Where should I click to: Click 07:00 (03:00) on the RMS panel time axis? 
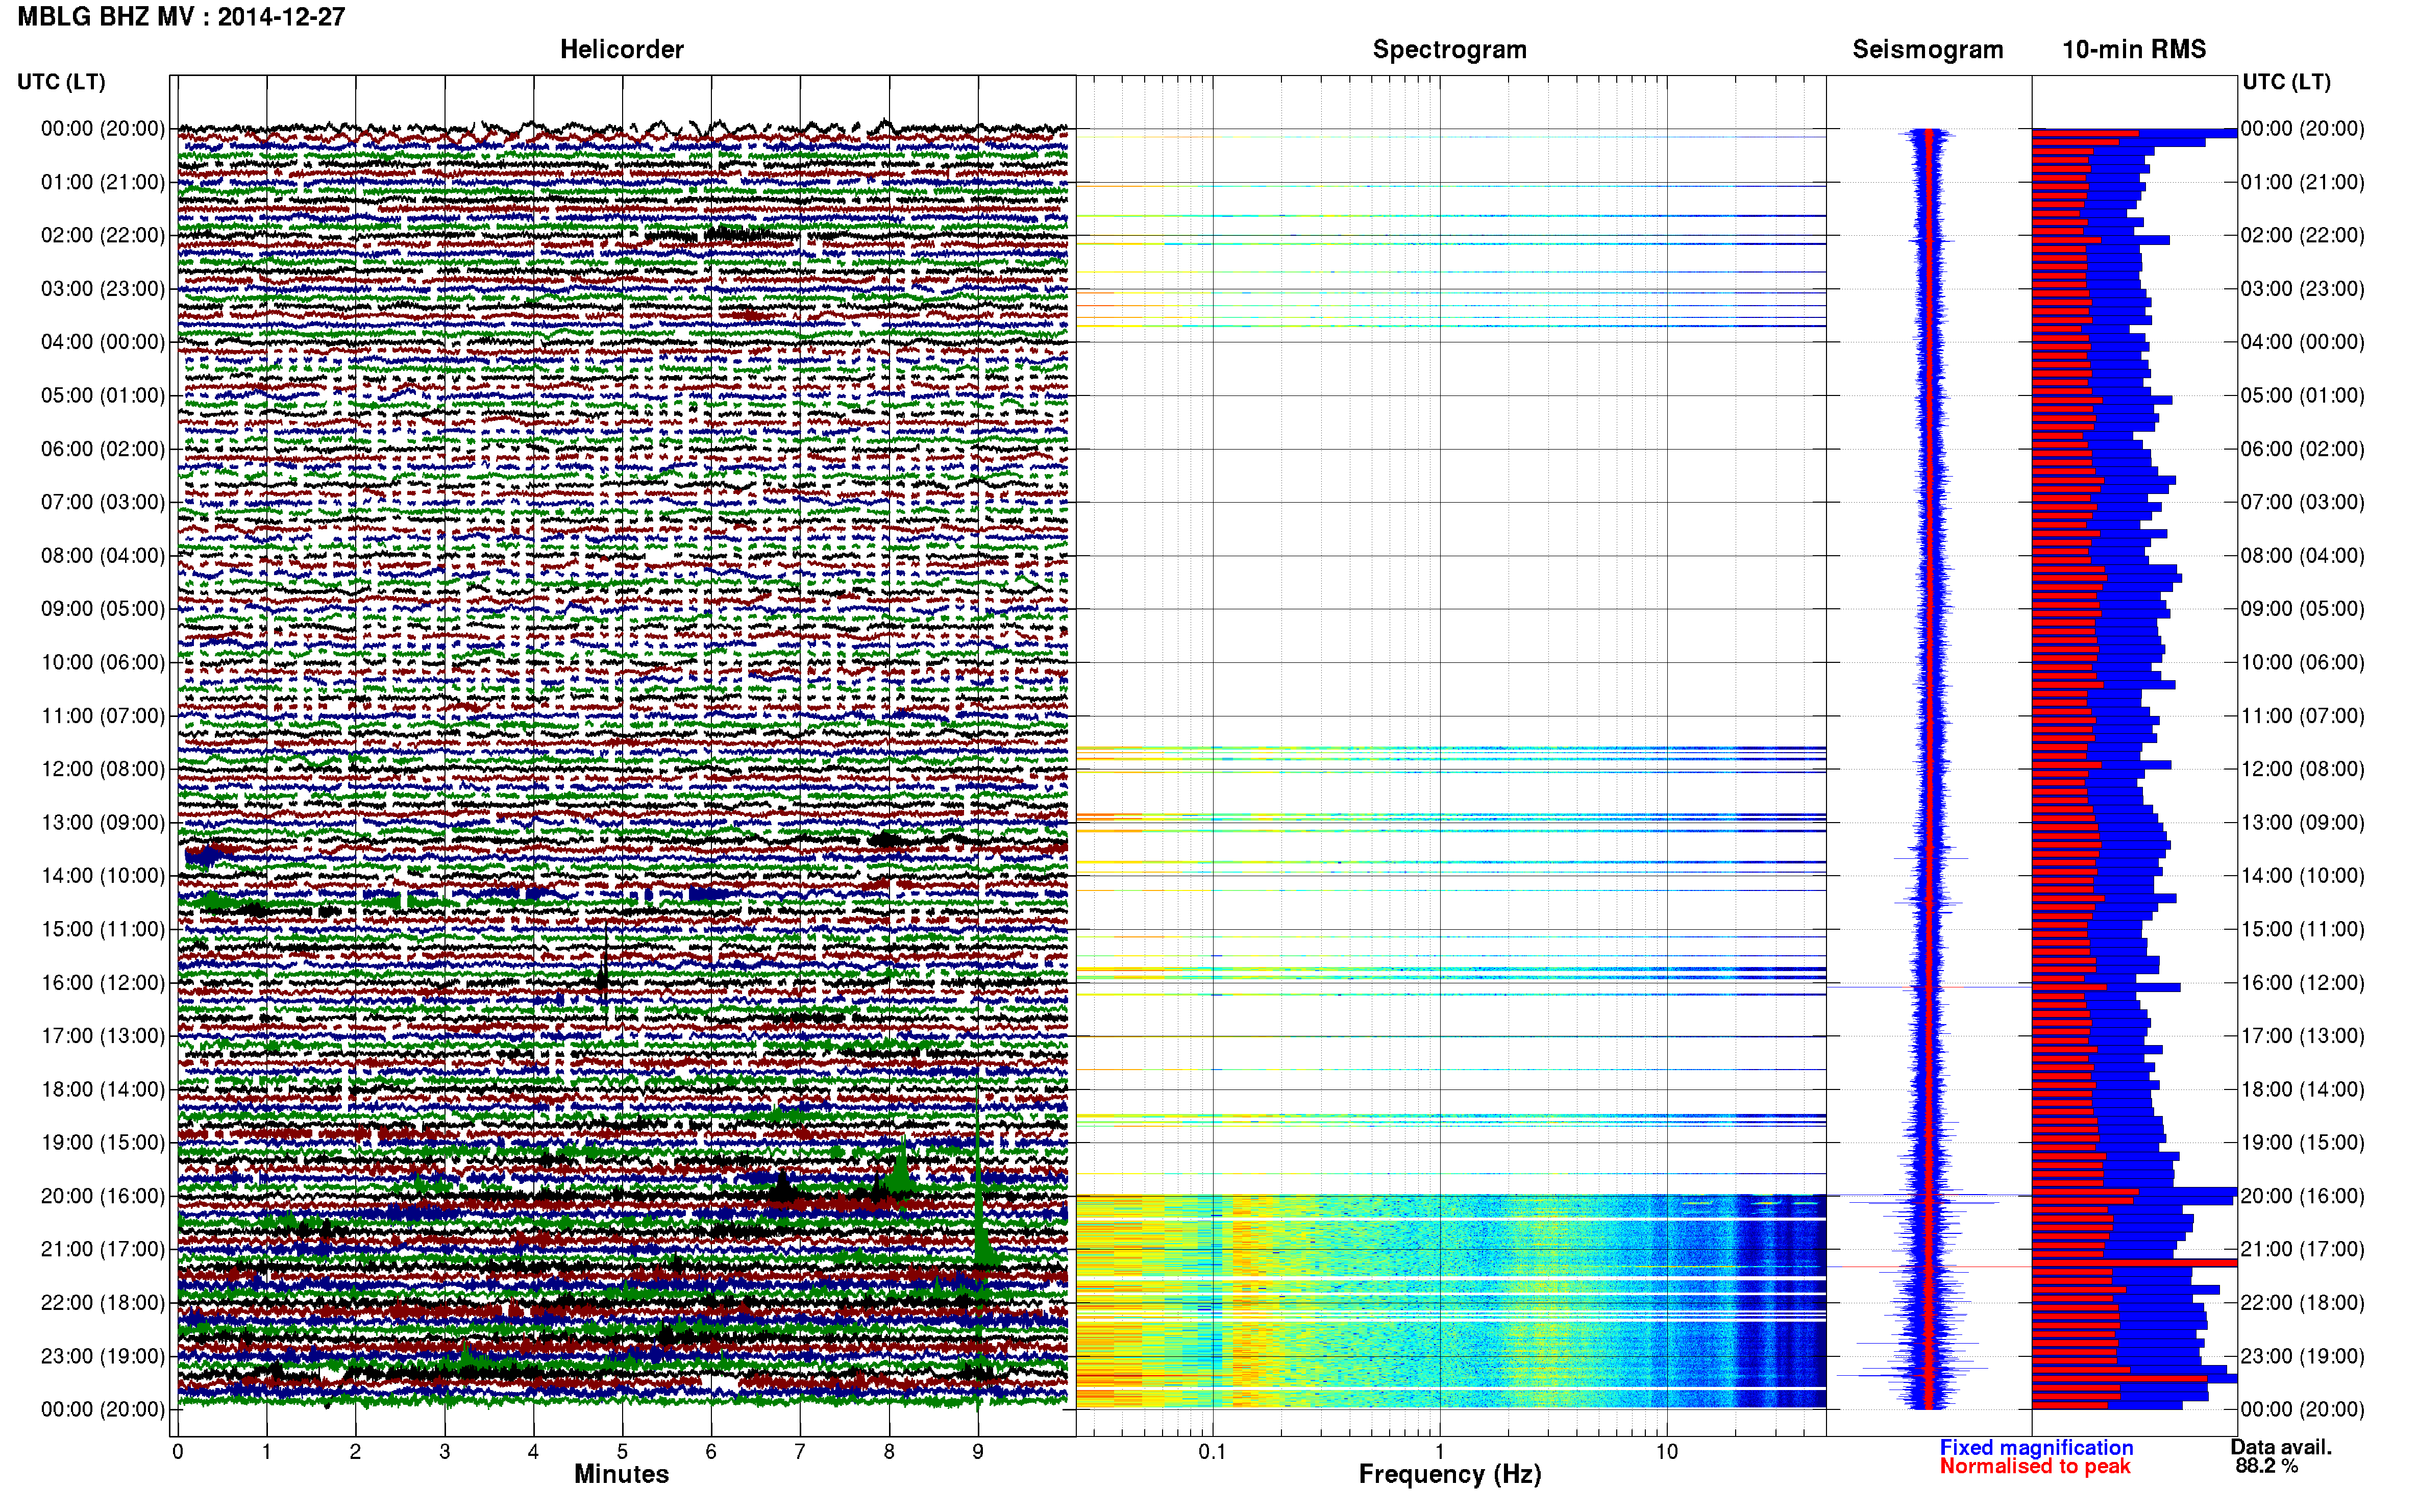(x=2302, y=502)
